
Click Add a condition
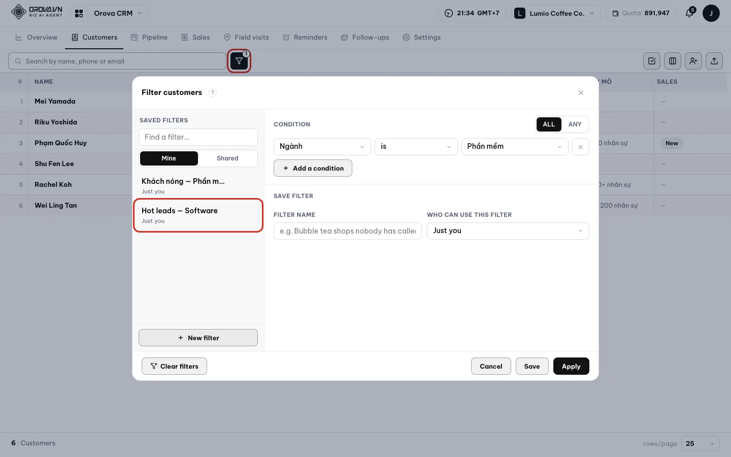coord(313,168)
